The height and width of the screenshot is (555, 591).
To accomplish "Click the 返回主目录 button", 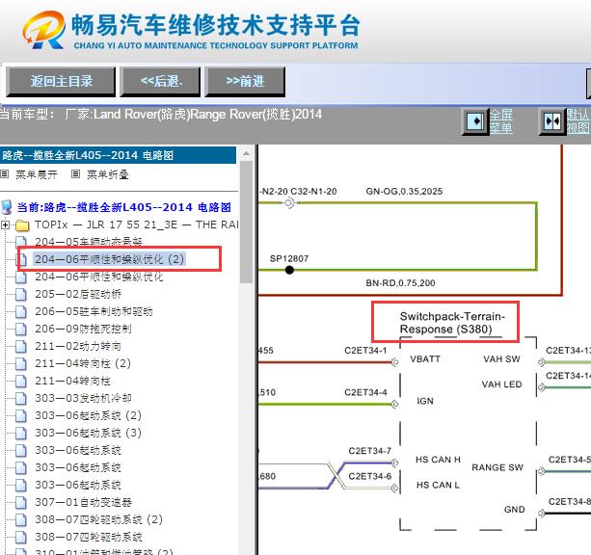I will [x=61, y=81].
